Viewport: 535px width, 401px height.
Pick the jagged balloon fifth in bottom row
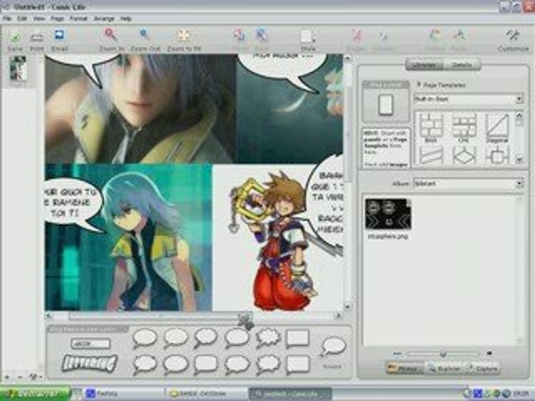click(x=268, y=364)
